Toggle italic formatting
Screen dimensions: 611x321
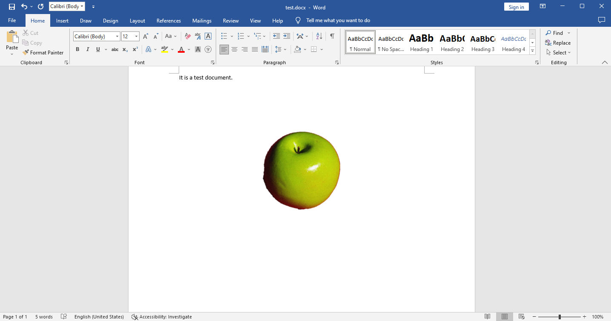(x=87, y=49)
